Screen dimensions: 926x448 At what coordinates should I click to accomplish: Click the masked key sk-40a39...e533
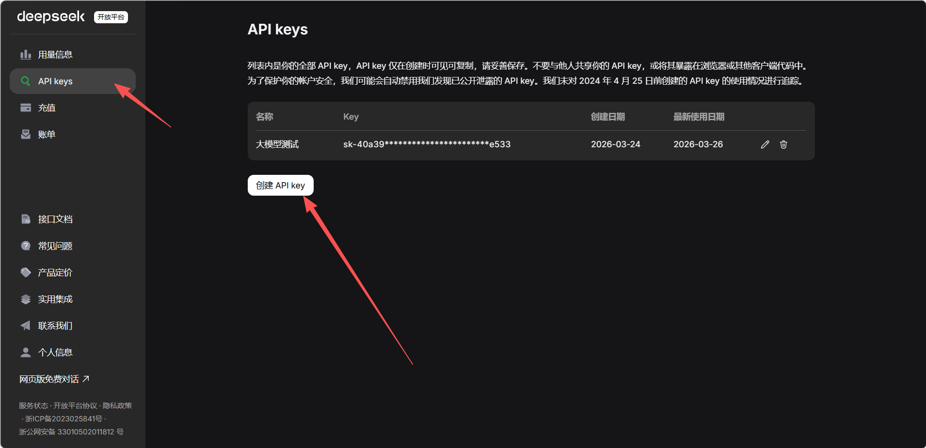(x=427, y=144)
